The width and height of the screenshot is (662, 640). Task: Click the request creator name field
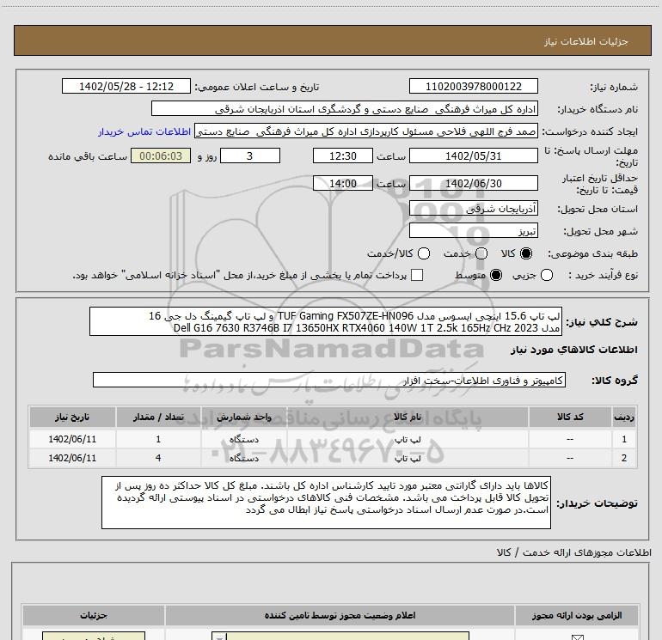(366, 131)
